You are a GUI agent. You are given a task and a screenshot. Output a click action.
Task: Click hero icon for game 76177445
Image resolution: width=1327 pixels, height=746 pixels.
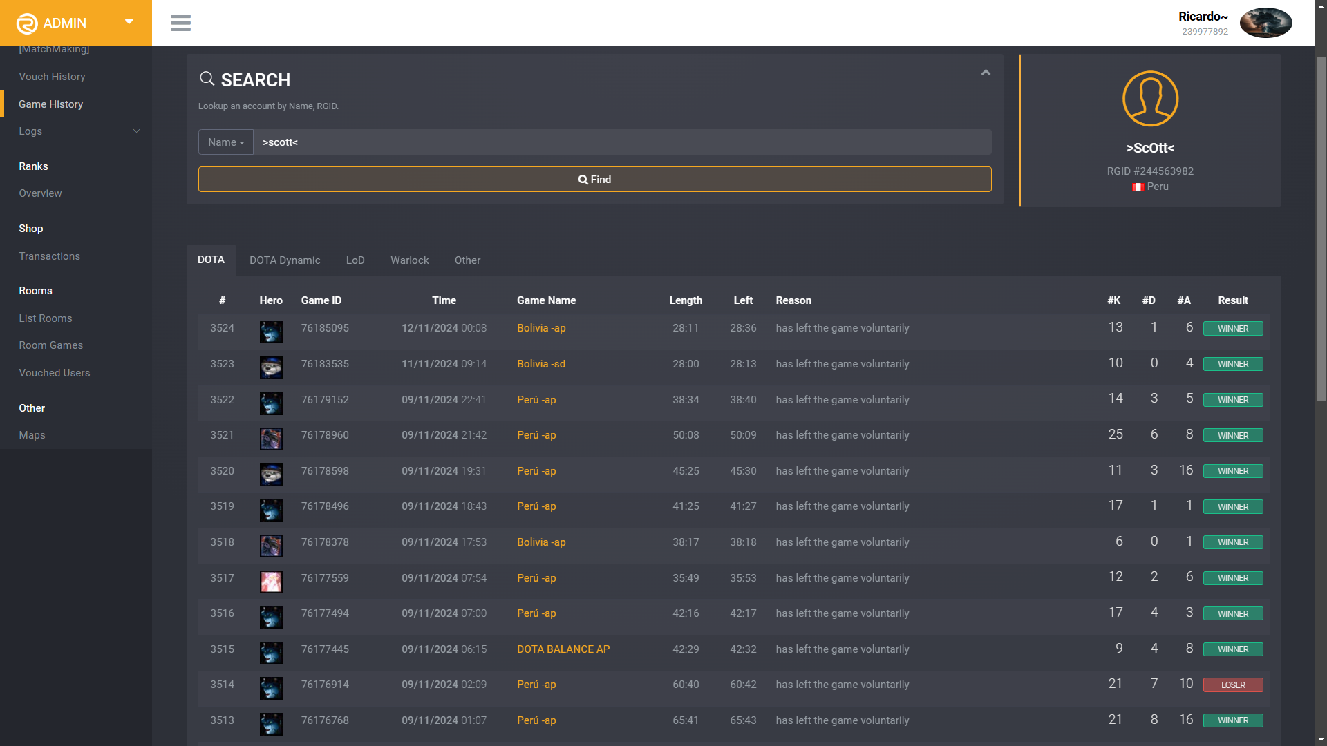[x=271, y=653]
